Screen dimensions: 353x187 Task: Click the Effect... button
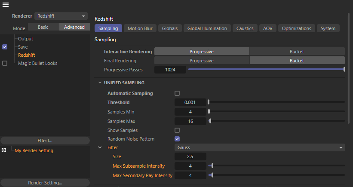coord(45,141)
